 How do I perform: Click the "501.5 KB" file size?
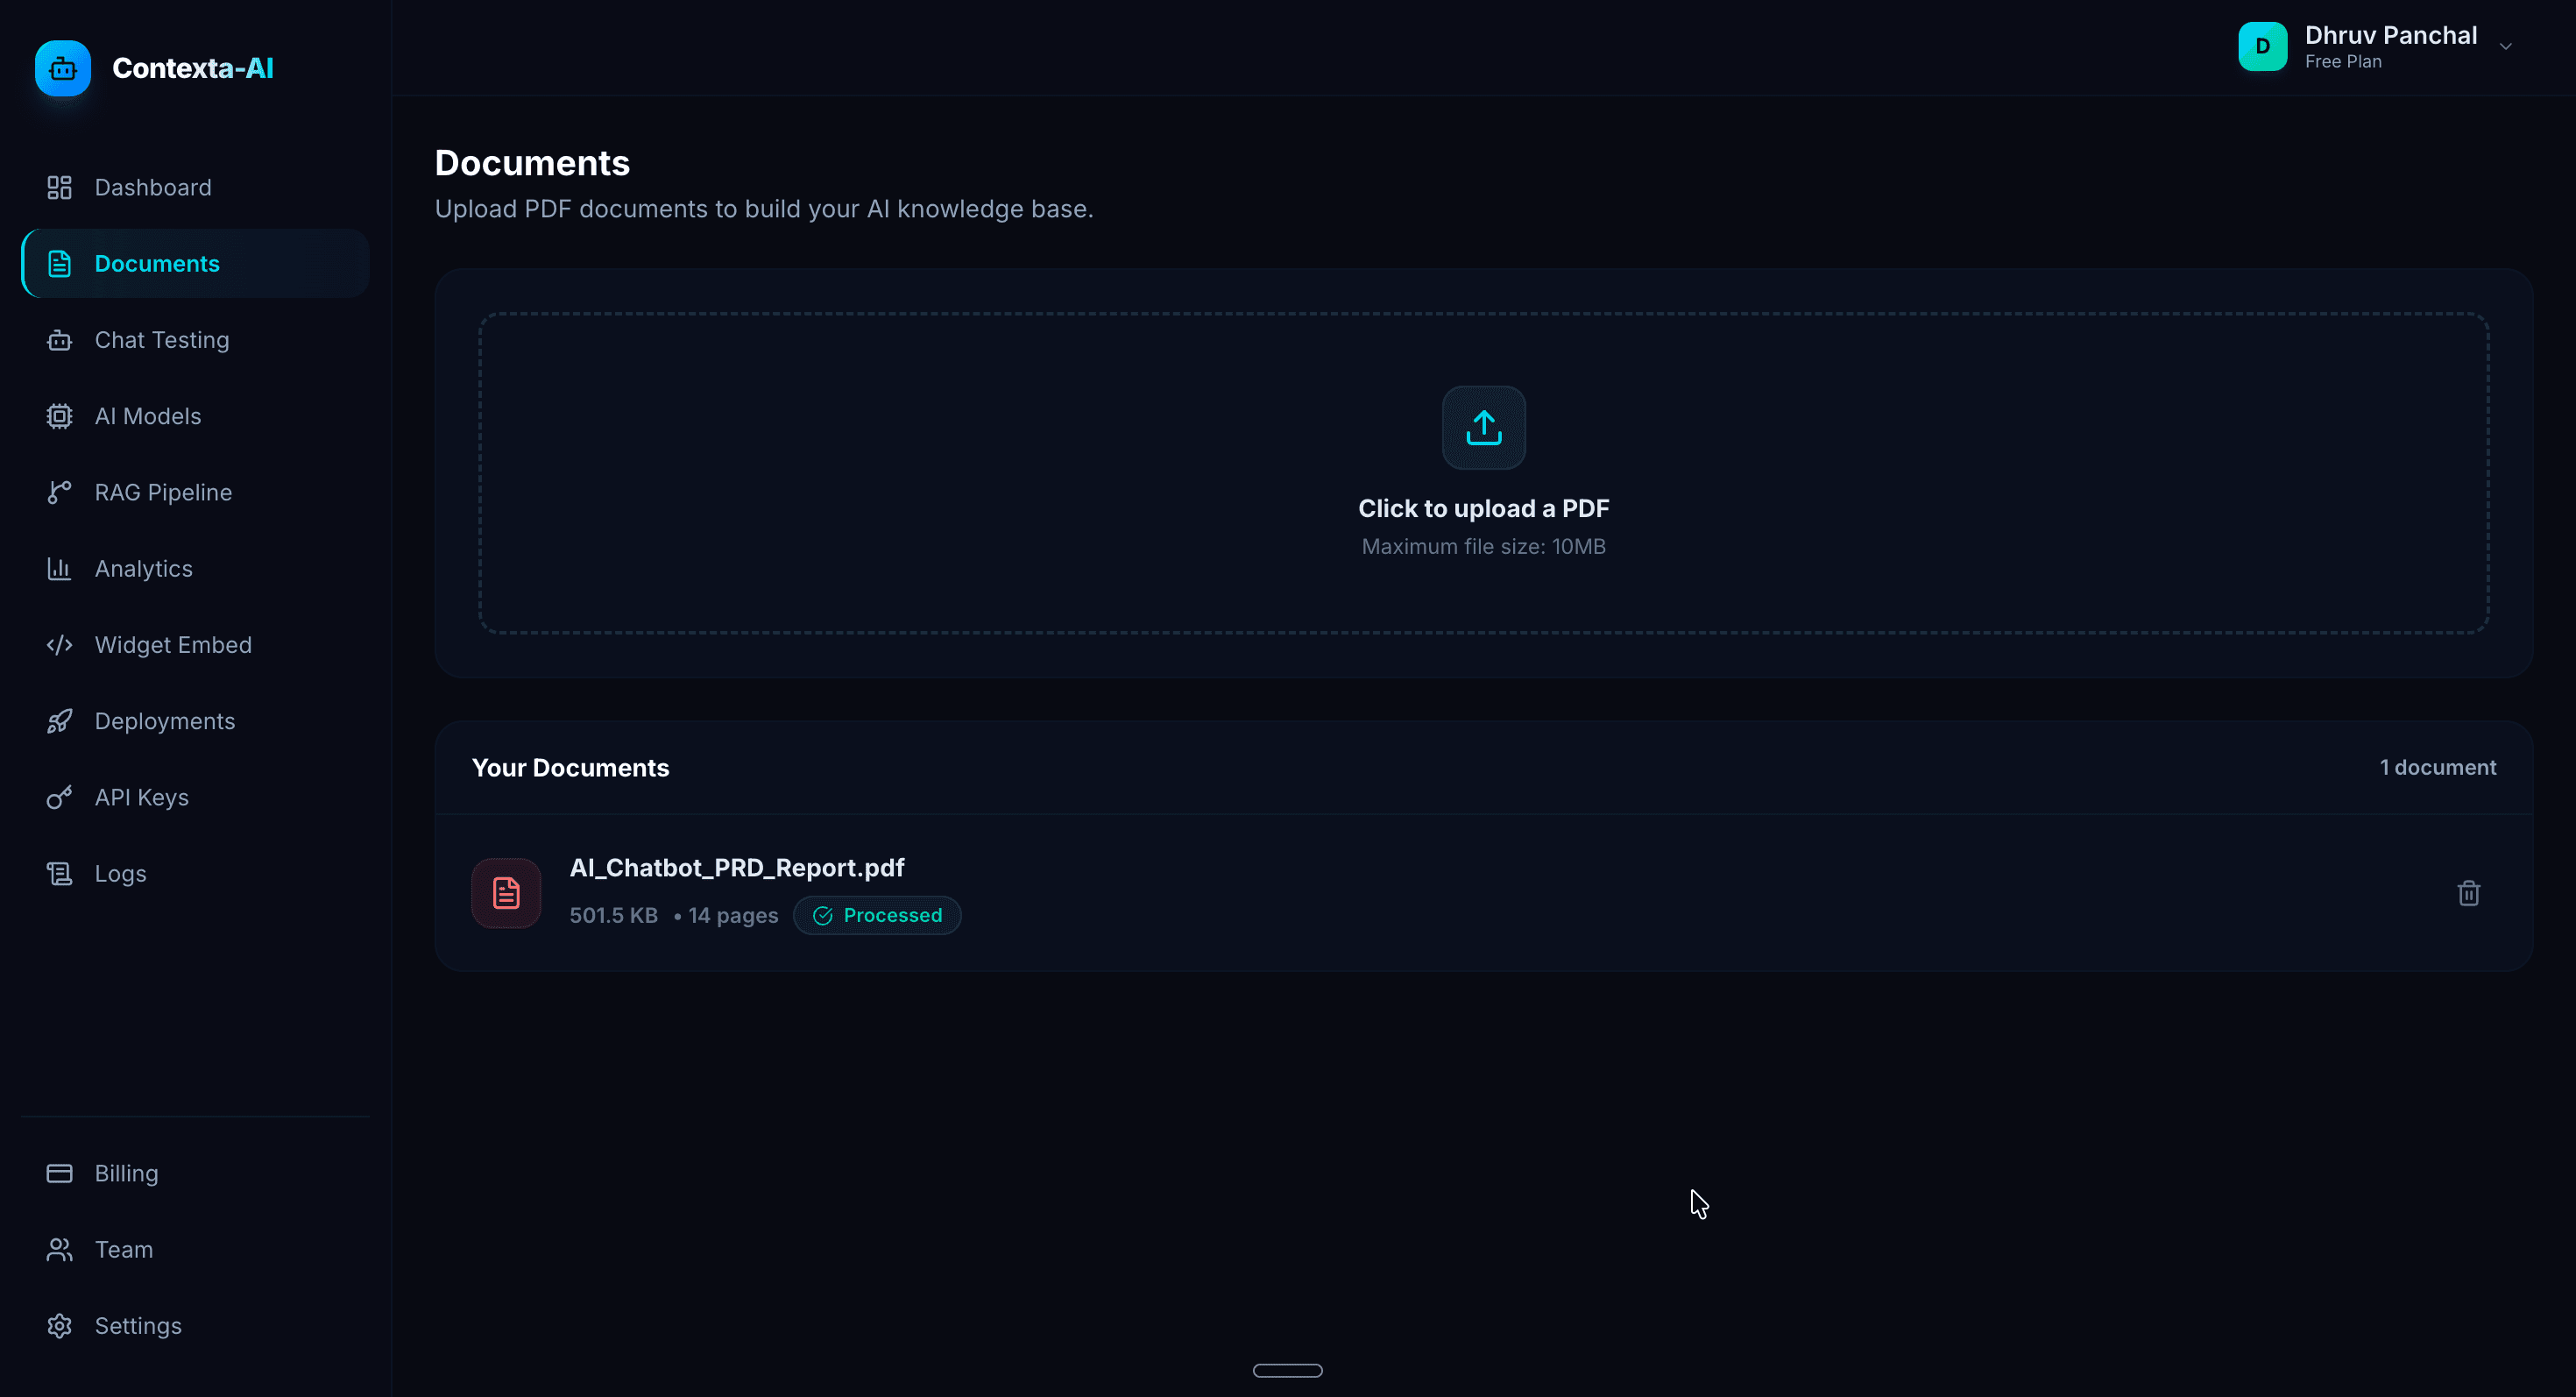[x=613, y=915]
